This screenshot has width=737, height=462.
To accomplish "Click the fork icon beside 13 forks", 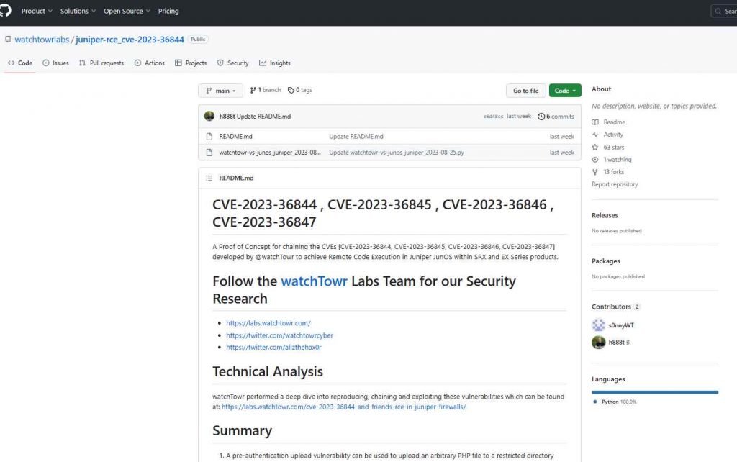I will pos(595,172).
